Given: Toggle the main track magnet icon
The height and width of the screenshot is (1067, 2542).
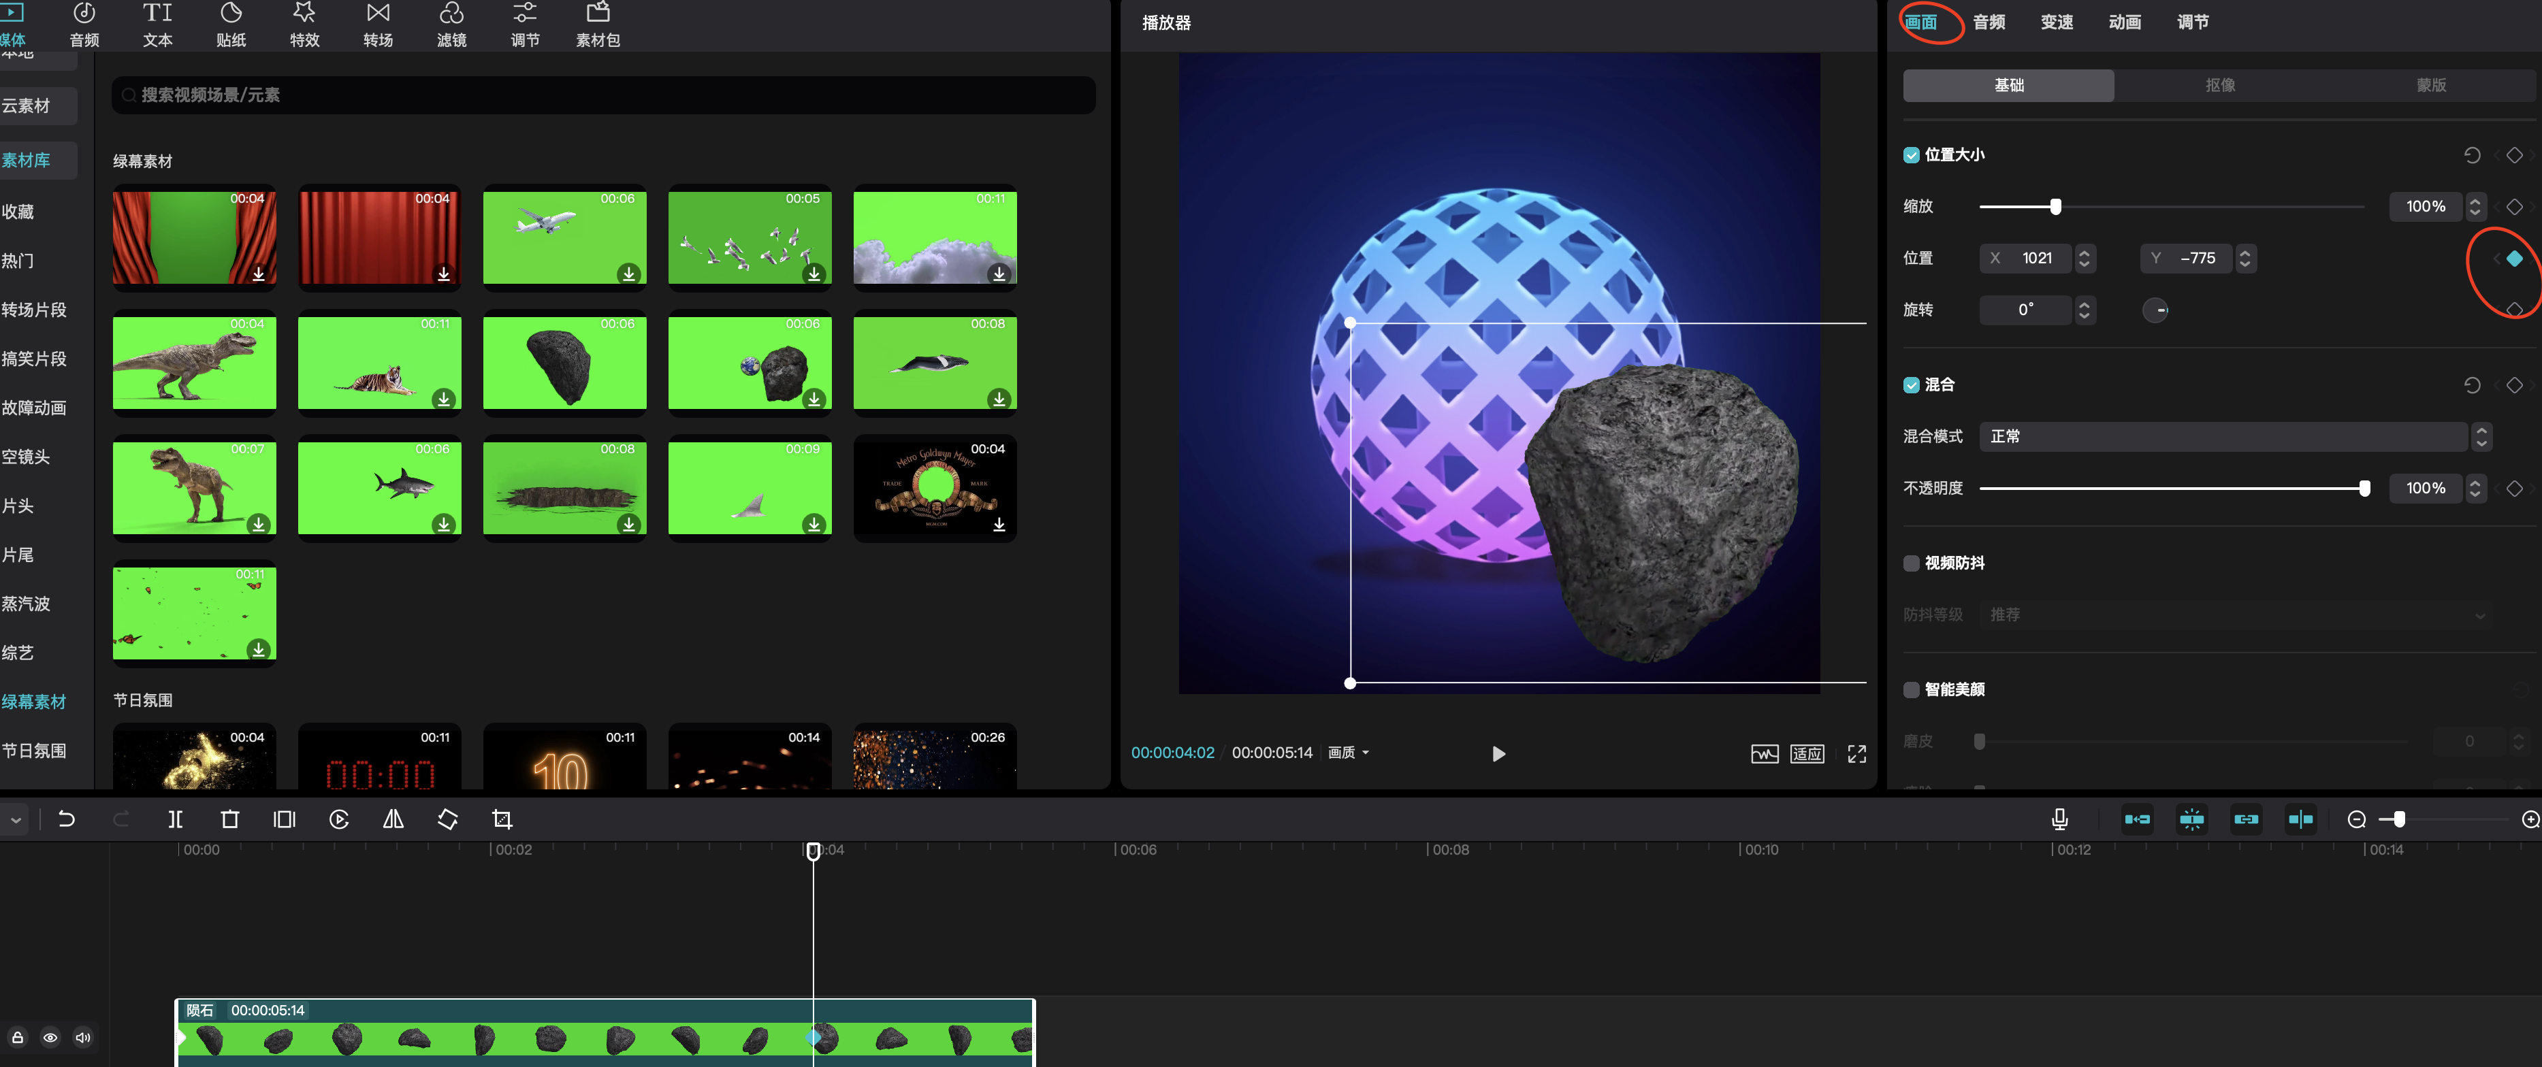Looking at the screenshot, I should (2138, 819).
